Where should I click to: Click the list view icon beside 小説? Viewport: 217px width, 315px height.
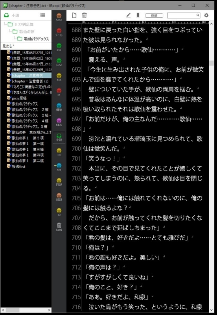pos(42,15)
